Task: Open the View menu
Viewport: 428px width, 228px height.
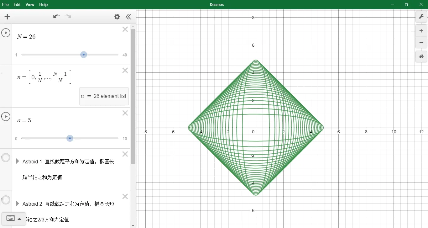Action: tap(30, 4)
